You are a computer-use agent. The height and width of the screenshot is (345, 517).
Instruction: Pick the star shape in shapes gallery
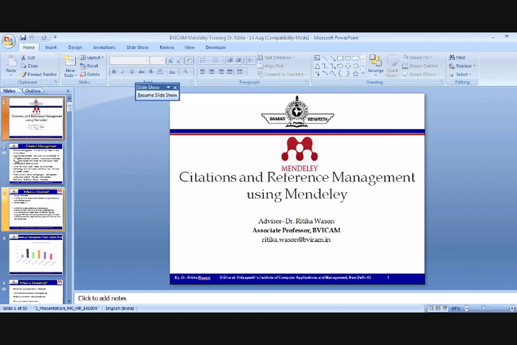[x=356, y=74]
